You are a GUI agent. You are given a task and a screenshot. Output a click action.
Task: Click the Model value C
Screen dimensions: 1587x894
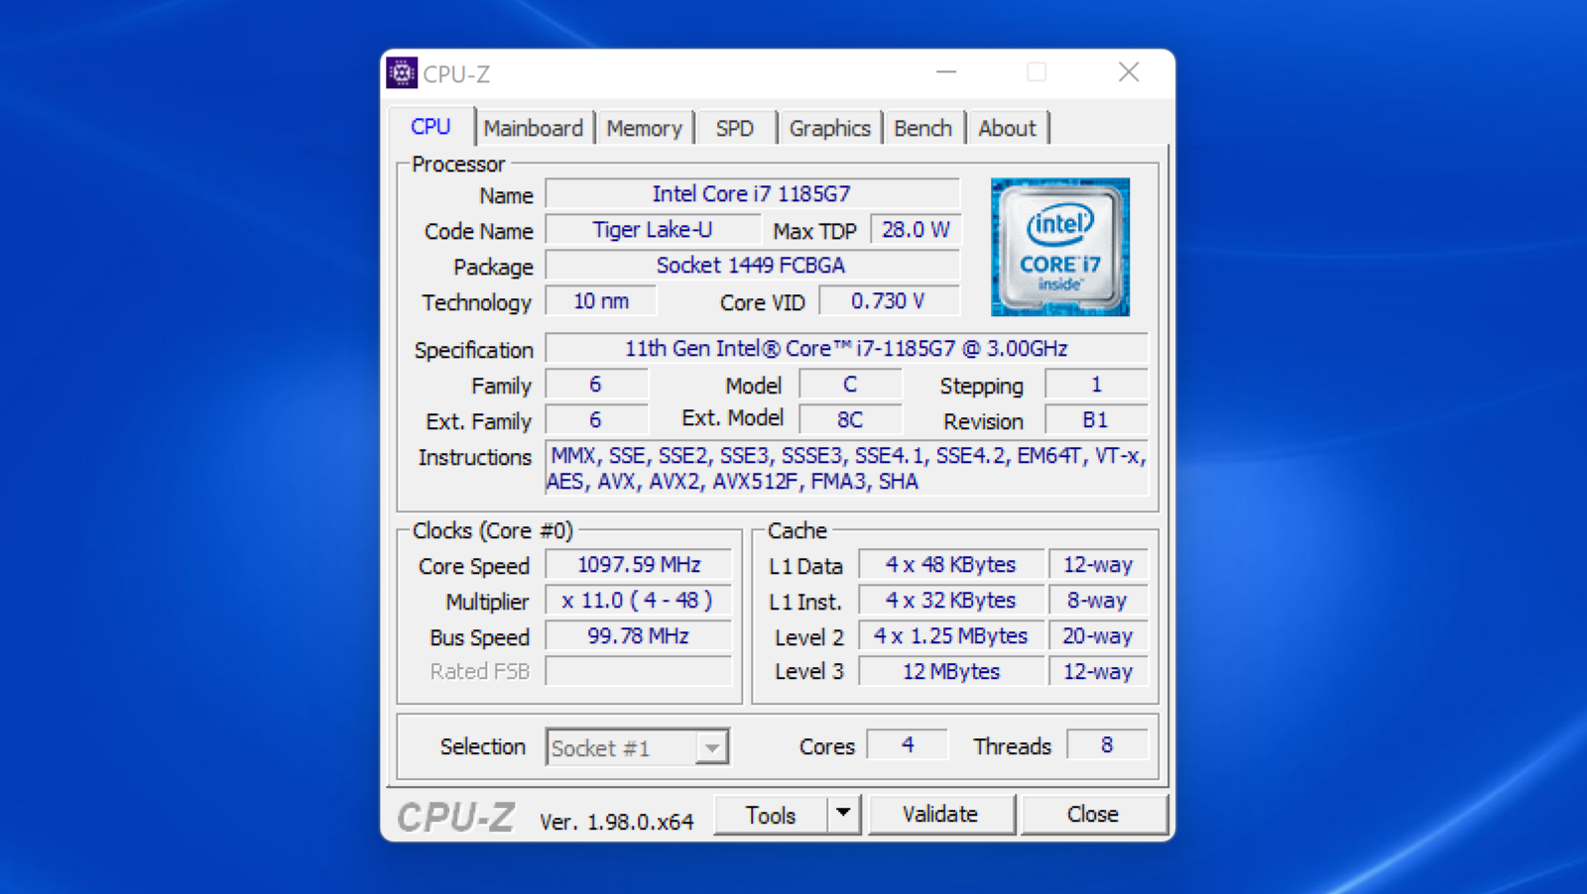pyautogui.click(x=850, y=384)
